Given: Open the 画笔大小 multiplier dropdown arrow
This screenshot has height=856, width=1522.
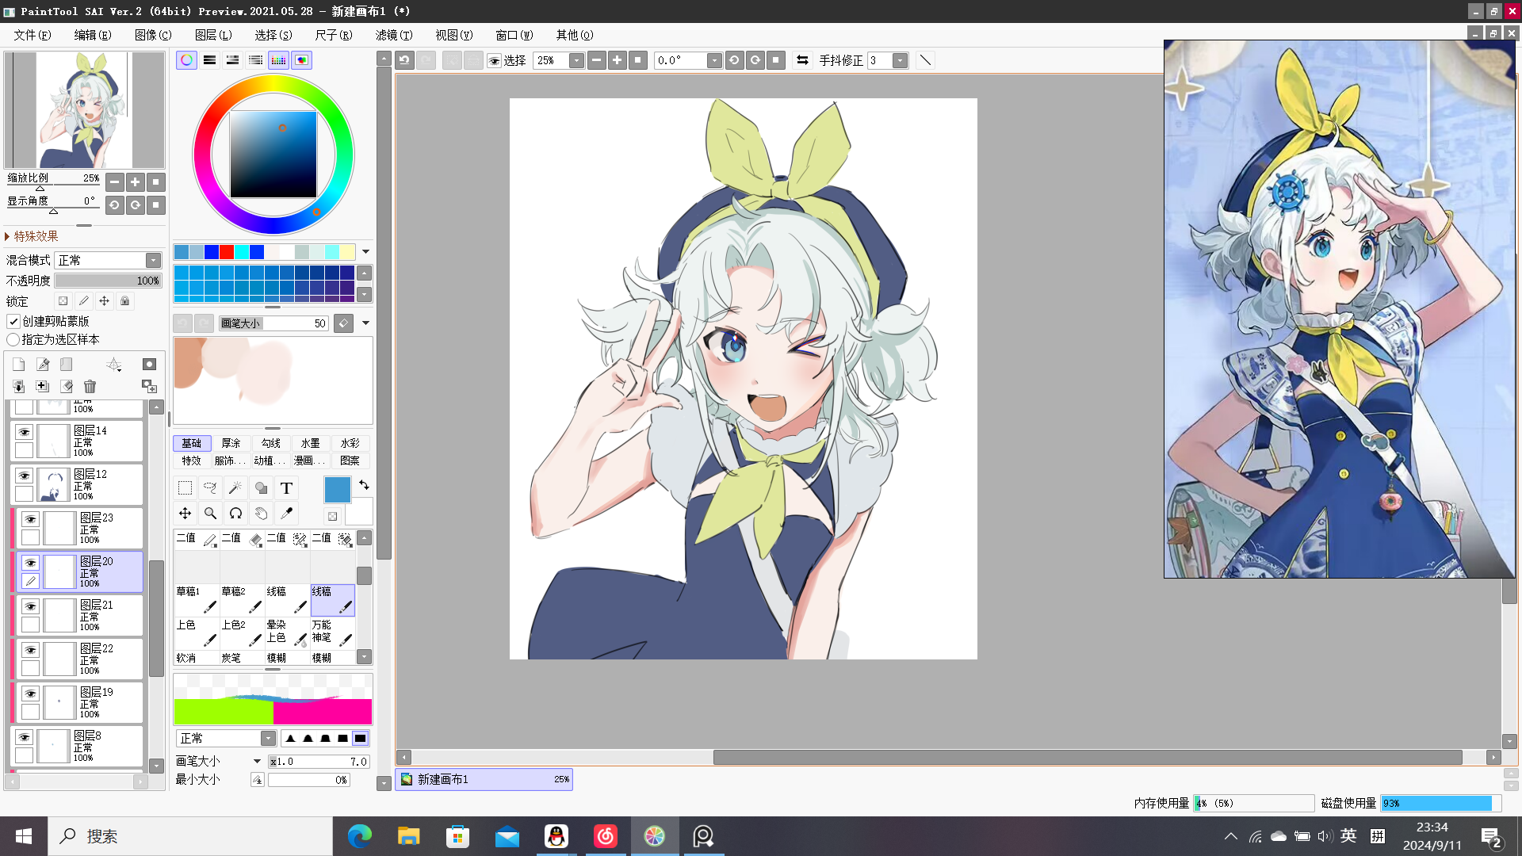Looking at the screenshot, I should pyautogui.click(x=257, y=762).
